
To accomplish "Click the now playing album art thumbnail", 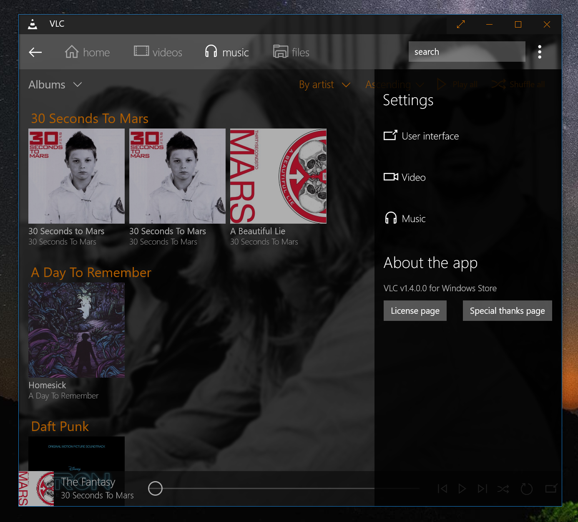I will pos(36,489).
